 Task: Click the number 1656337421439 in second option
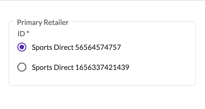point(102,68)
